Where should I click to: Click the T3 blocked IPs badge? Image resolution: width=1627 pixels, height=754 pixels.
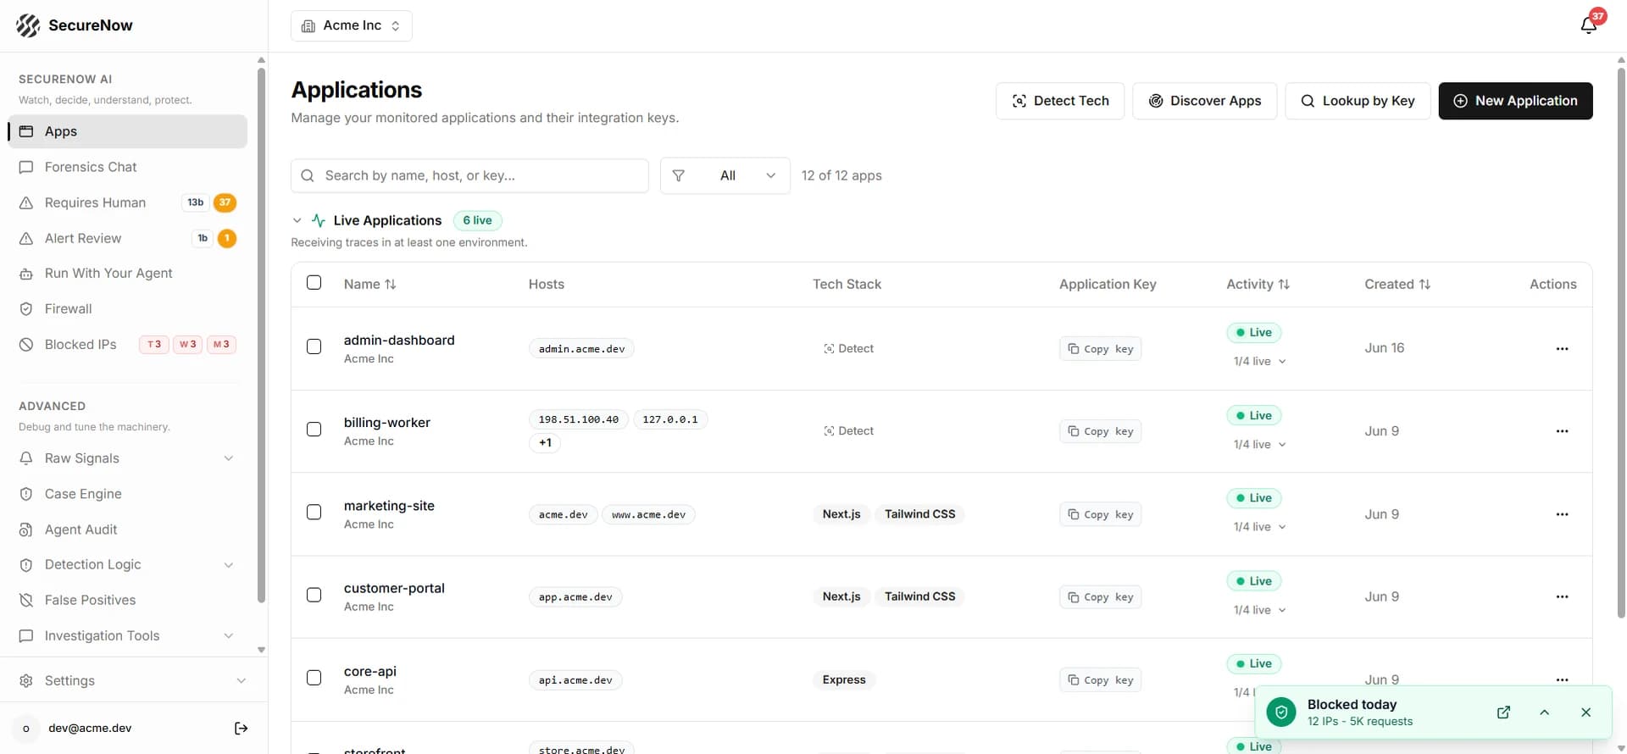[x=153, y=344]
